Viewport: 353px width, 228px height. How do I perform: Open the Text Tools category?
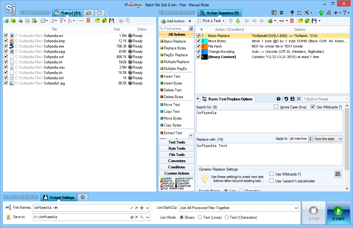pyautogui.click(x=177, y=142)
